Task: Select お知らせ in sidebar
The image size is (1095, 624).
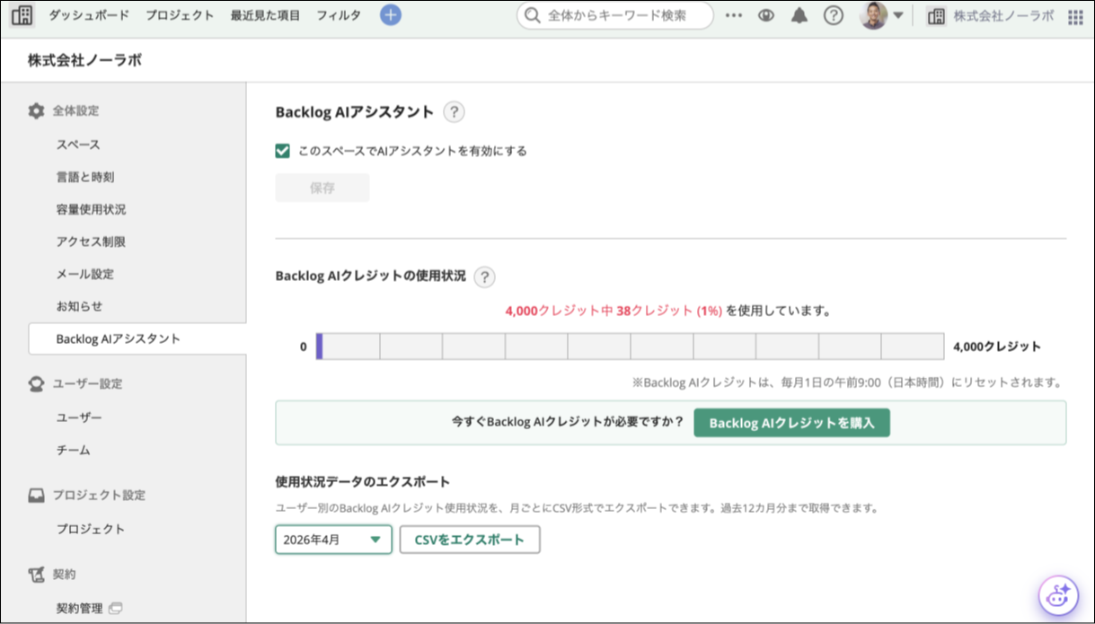Action: [x=79, y=306]
